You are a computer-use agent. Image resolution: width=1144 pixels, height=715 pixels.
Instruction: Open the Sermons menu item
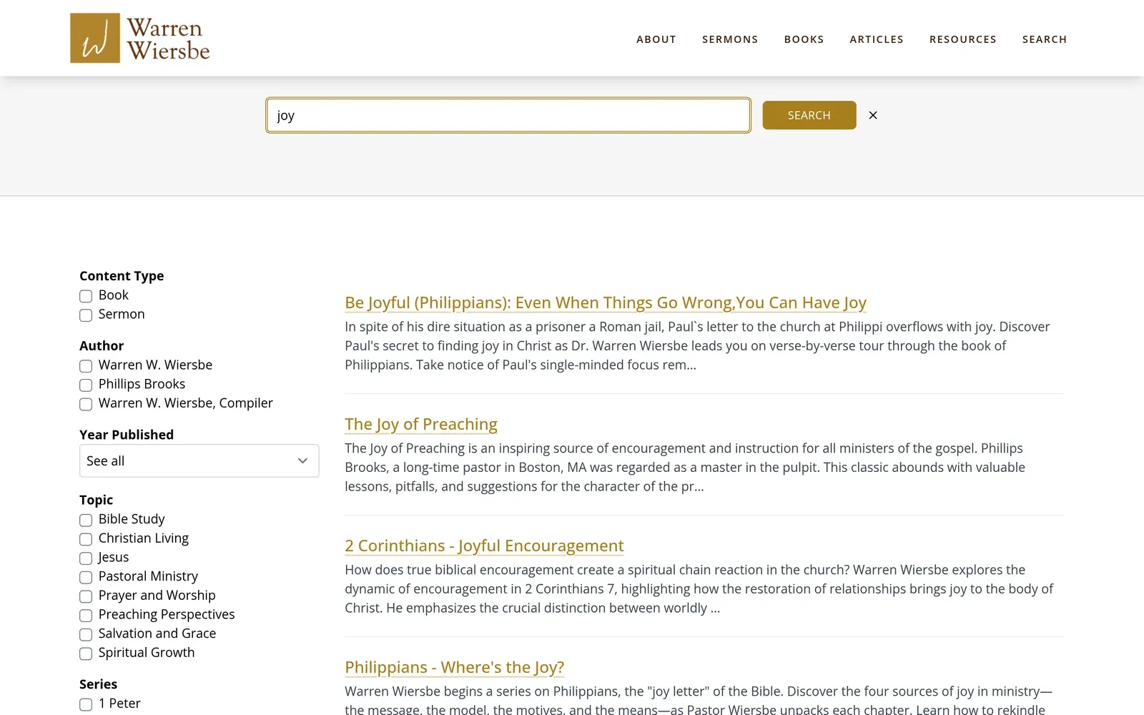pos(730,39)
